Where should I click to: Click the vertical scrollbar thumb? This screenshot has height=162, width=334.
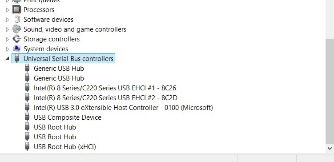pos(330,91)
